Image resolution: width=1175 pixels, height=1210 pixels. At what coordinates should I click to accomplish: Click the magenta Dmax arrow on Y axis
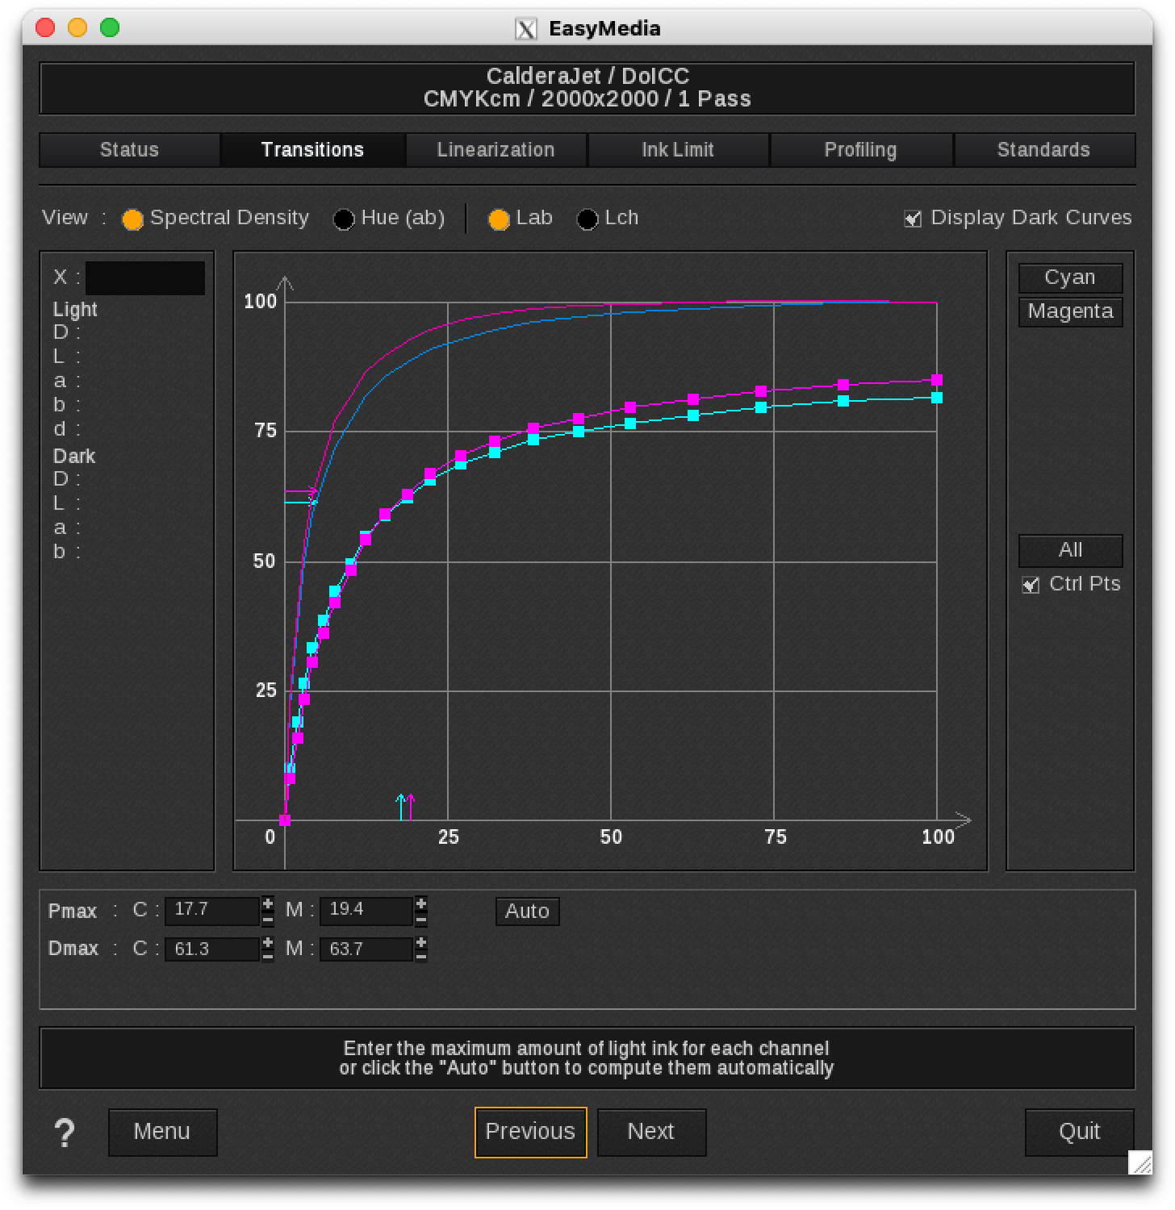[302, 490]
